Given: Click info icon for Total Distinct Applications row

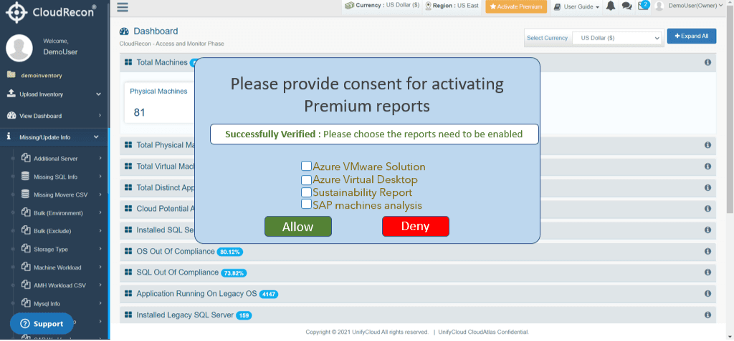Looking at the screenshot, I should [x=707, y=188].
